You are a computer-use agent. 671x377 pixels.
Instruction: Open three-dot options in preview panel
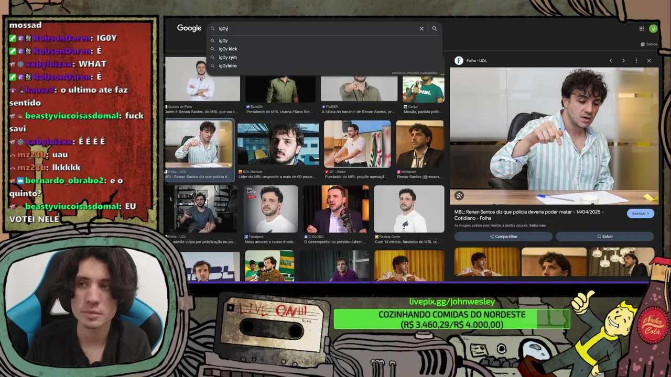point(636,61)
